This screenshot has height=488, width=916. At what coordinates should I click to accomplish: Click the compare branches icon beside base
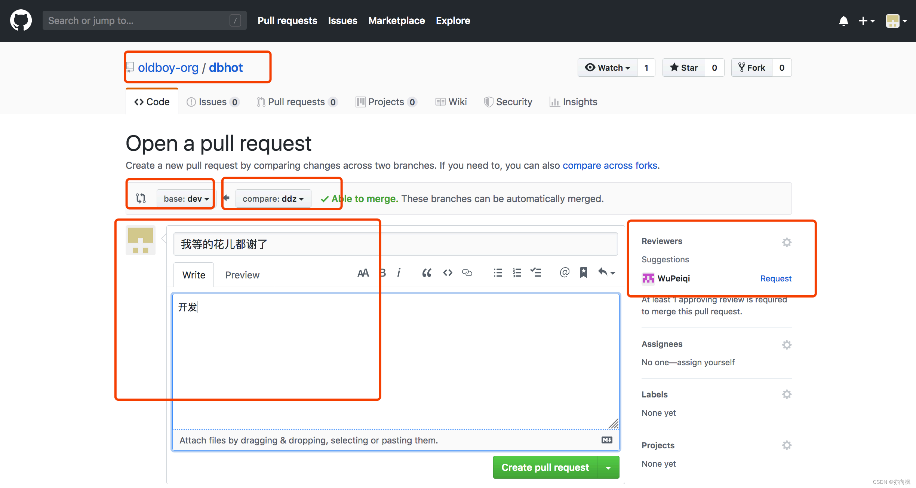(x=141, y=198)
